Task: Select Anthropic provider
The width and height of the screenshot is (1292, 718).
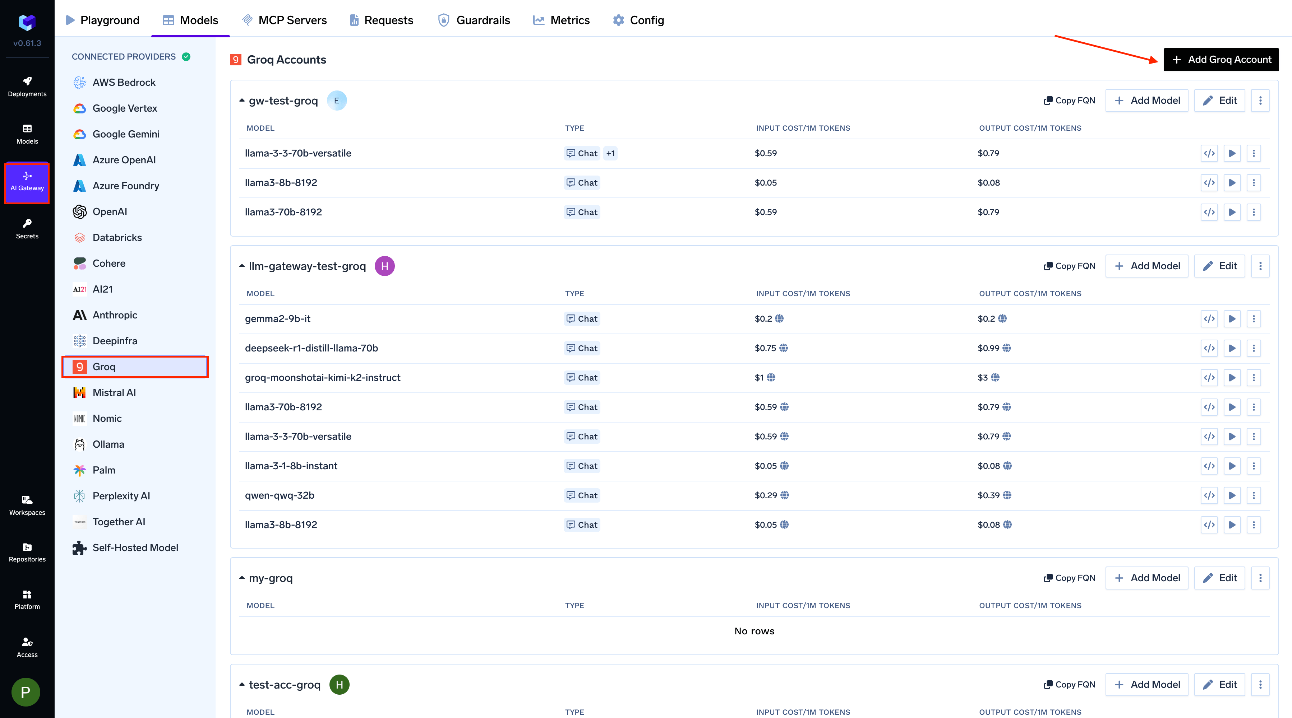Action: 134,315
